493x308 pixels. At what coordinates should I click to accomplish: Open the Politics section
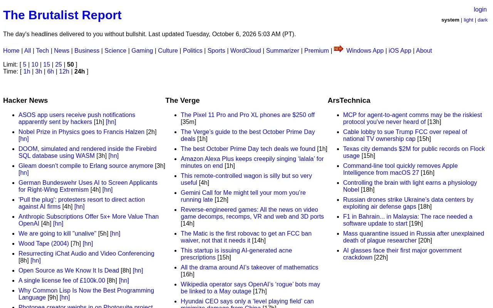[x=193, y=51]
